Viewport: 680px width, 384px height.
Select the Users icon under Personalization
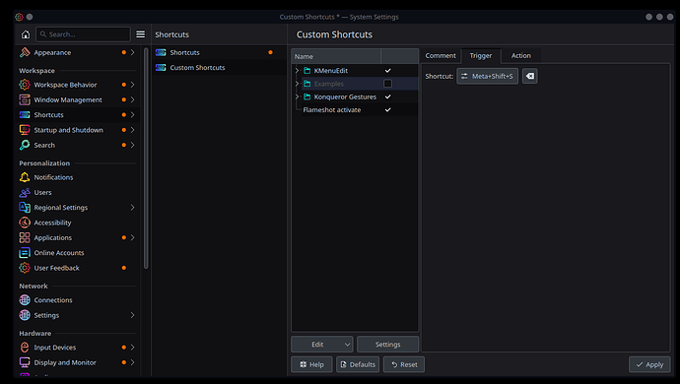tap(25, 192)
